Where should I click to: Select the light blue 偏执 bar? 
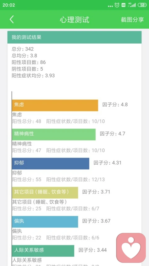point(45,222)
